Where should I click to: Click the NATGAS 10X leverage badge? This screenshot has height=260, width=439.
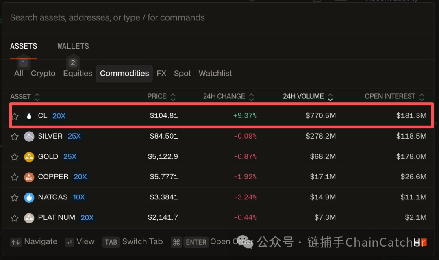(79, 197)
